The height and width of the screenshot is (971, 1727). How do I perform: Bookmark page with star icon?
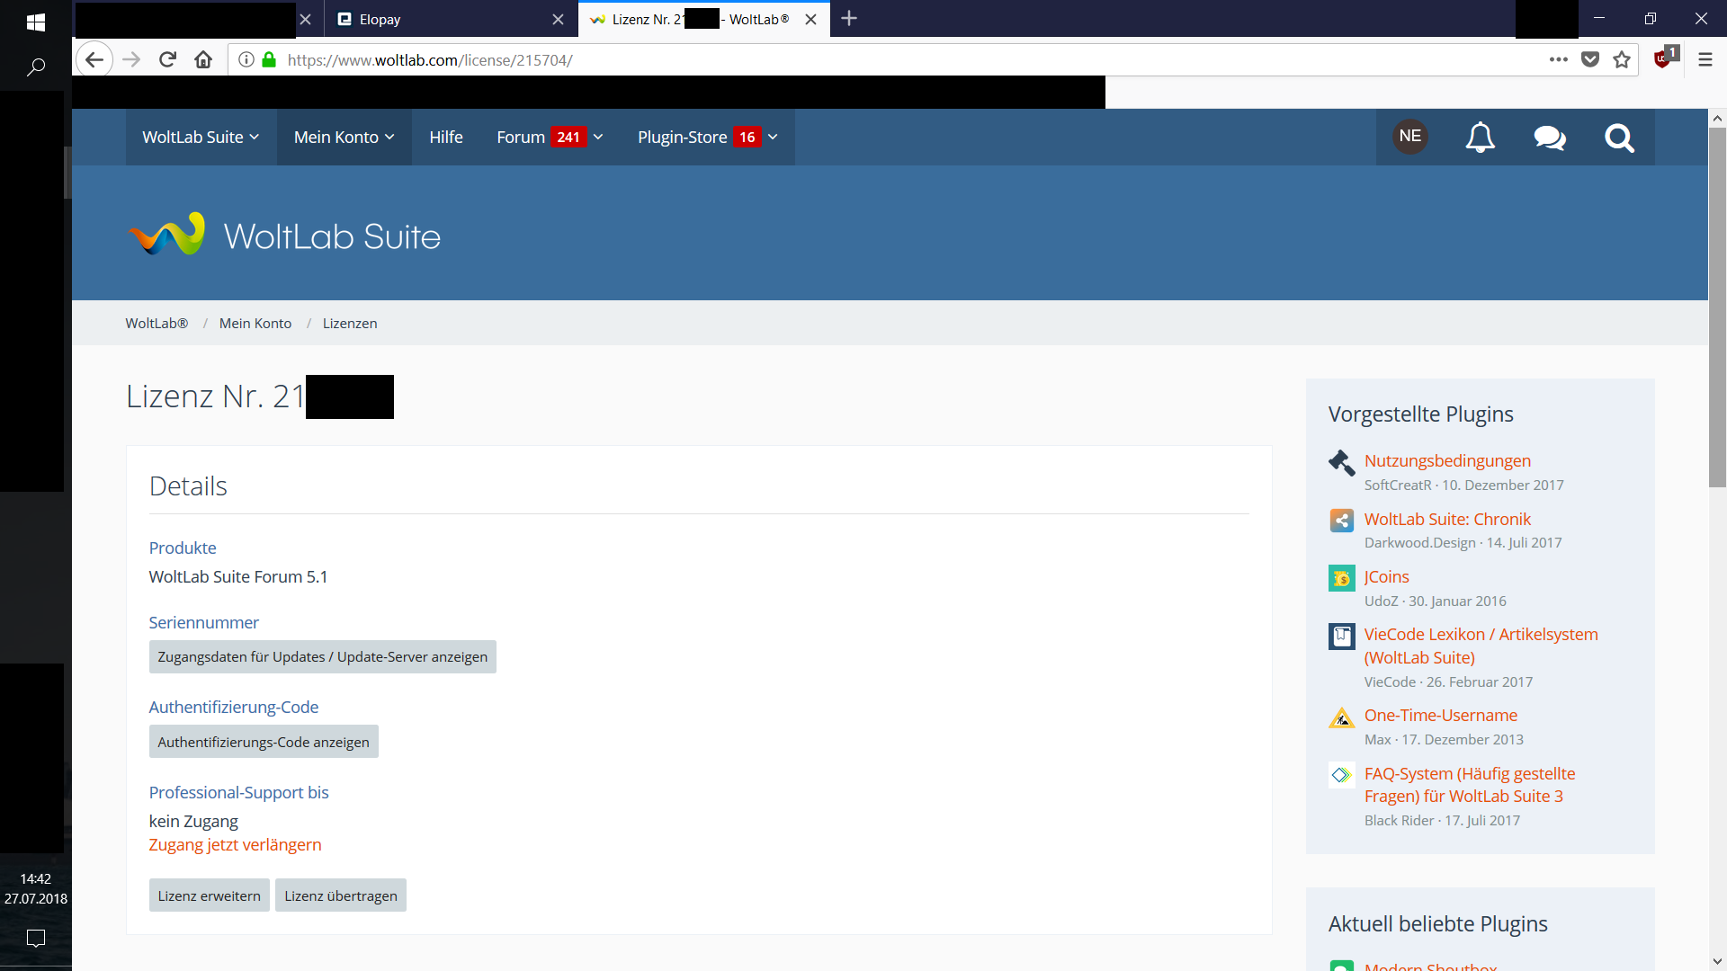coord(1622,60)
